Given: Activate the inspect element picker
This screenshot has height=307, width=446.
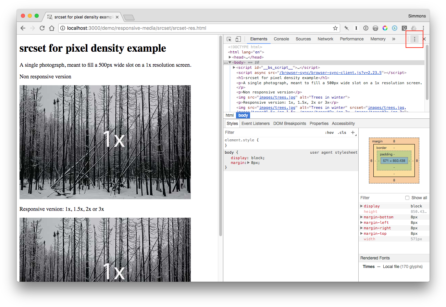Looking at the screenshot, I should 229,39.
